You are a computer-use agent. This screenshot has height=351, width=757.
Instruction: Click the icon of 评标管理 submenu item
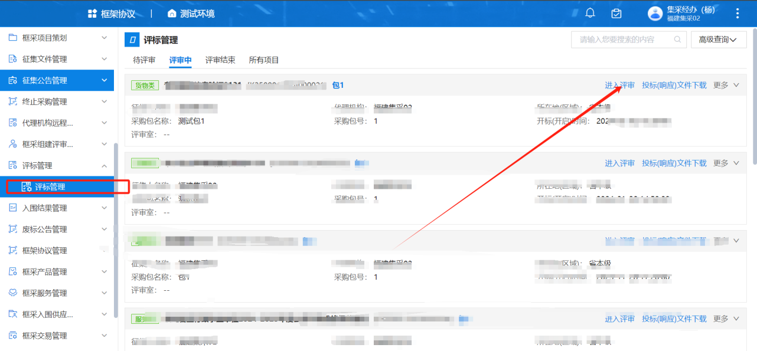coord(26,186)
